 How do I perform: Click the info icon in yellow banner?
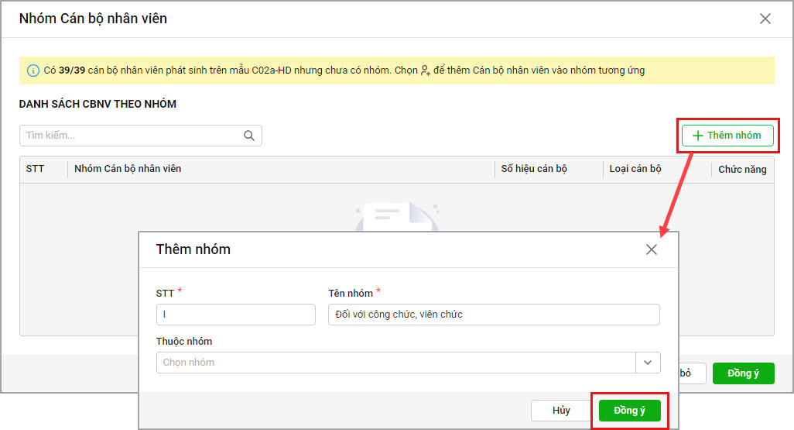pyautogui.click(x=33, y=71)
